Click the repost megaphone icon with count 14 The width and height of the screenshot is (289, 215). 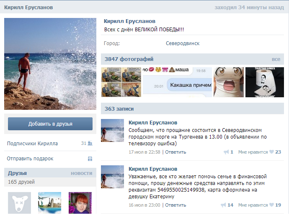(x=223, y=205)
